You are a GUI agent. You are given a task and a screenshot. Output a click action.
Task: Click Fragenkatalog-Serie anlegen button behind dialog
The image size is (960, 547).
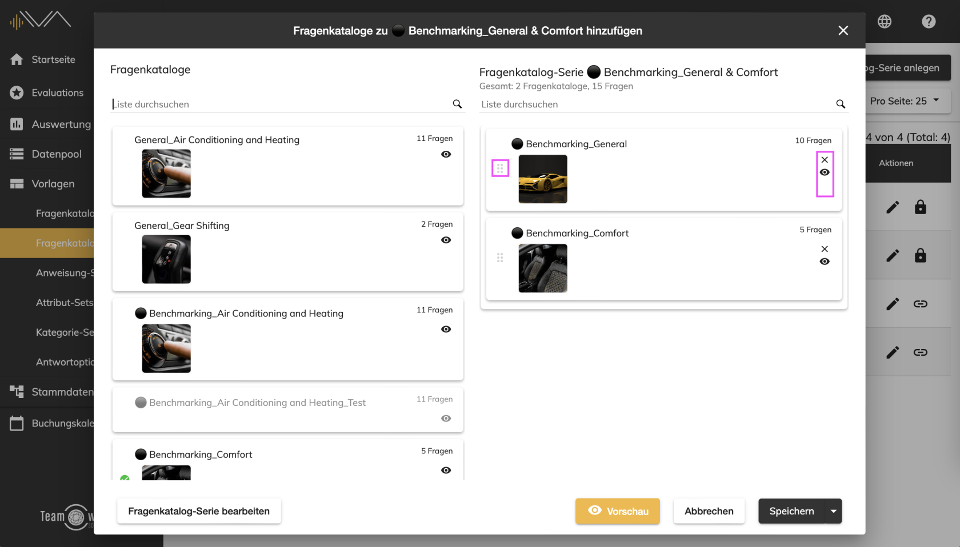(908, 68)
